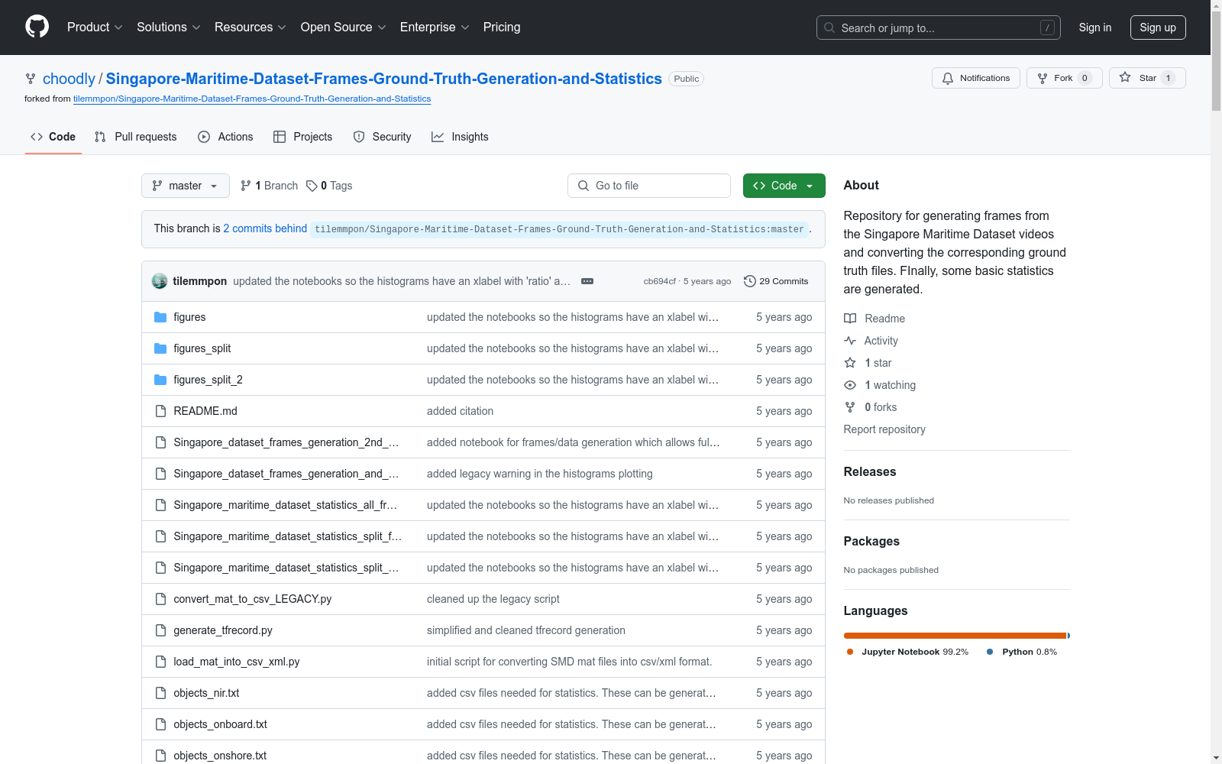Click the Jupyter Notebook language bar segment
Screen dimensions: 1222x764
[955, 636]
